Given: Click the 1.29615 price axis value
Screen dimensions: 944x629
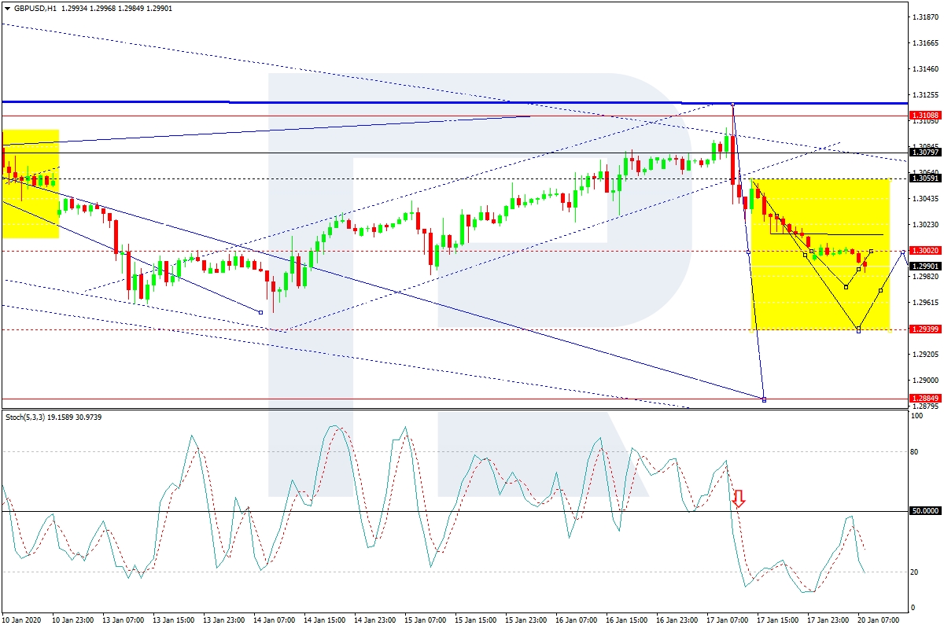Looking at the screenshot, I should tap(925, 303).
